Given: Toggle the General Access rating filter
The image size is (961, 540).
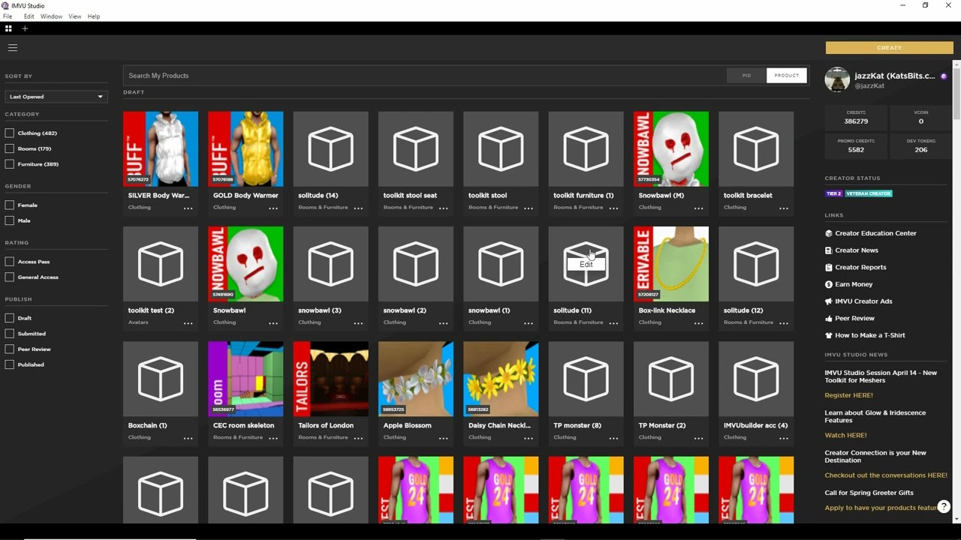Looking at the screenshot, I should click(x=10, y=277).
